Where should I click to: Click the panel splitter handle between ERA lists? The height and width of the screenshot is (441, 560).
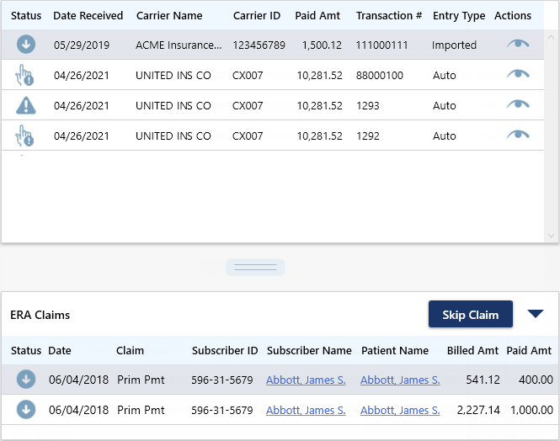[x=255, y=268]
